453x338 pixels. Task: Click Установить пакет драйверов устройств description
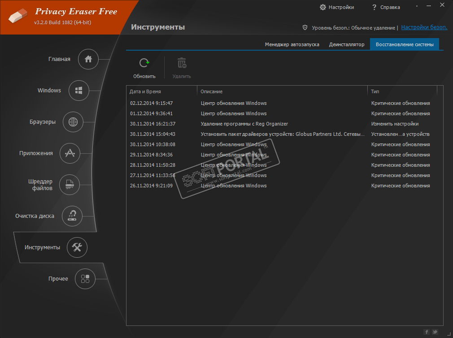coord(283,134)
